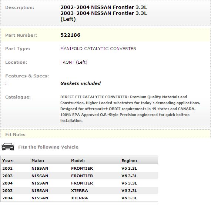Select part number 522186

point(70,35)
